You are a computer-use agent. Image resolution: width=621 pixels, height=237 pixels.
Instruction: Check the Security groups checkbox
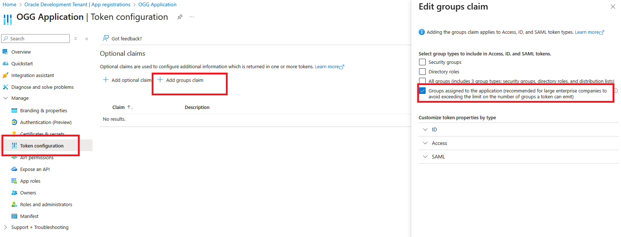point(422,62)
